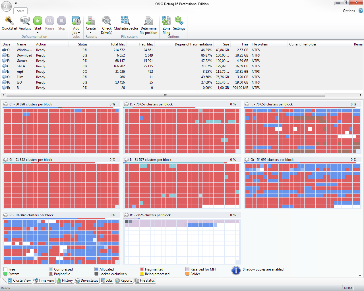Open Zone filing options
Screen dimensions: 364x291
click(x=166, y=21)
